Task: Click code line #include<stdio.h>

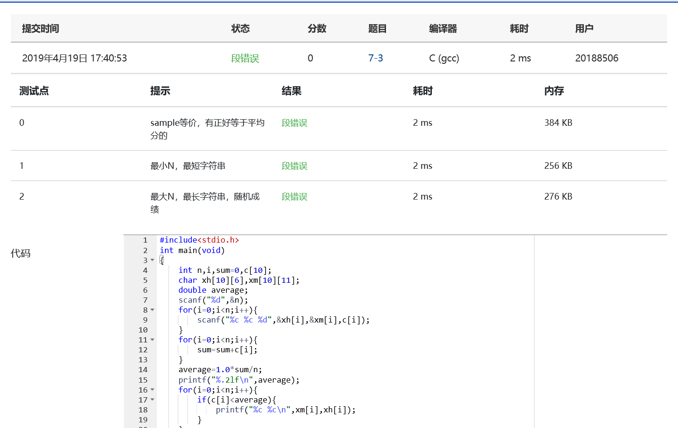Action: point(199,240)
